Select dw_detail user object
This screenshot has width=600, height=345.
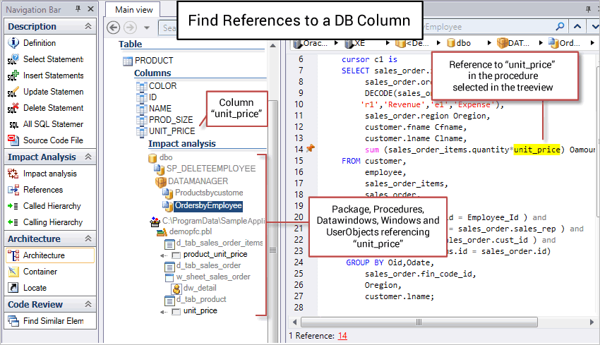pos(194,288)
